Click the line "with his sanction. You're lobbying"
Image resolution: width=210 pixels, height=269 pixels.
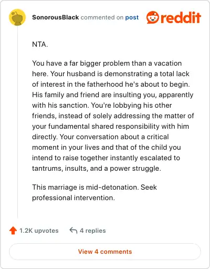[102, 106]
